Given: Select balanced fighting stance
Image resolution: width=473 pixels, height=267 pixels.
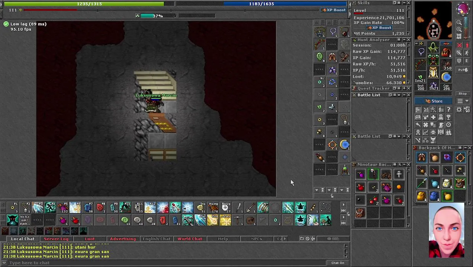Looking at the screenshot, I should point(459,53).
